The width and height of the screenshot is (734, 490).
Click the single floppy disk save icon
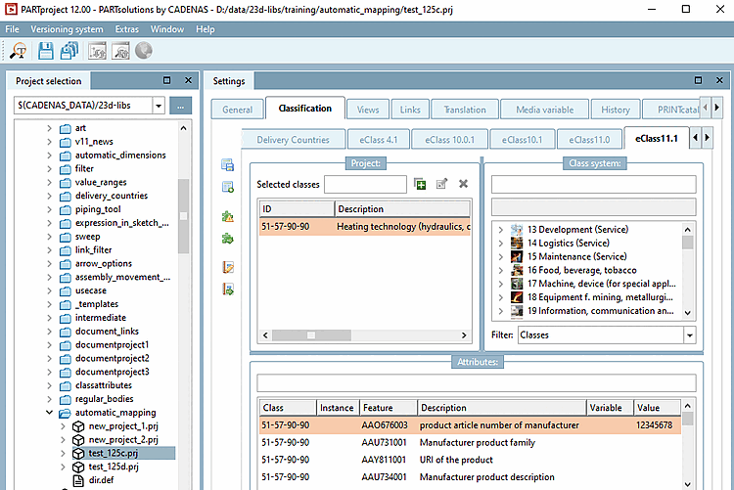coord(45,51)
